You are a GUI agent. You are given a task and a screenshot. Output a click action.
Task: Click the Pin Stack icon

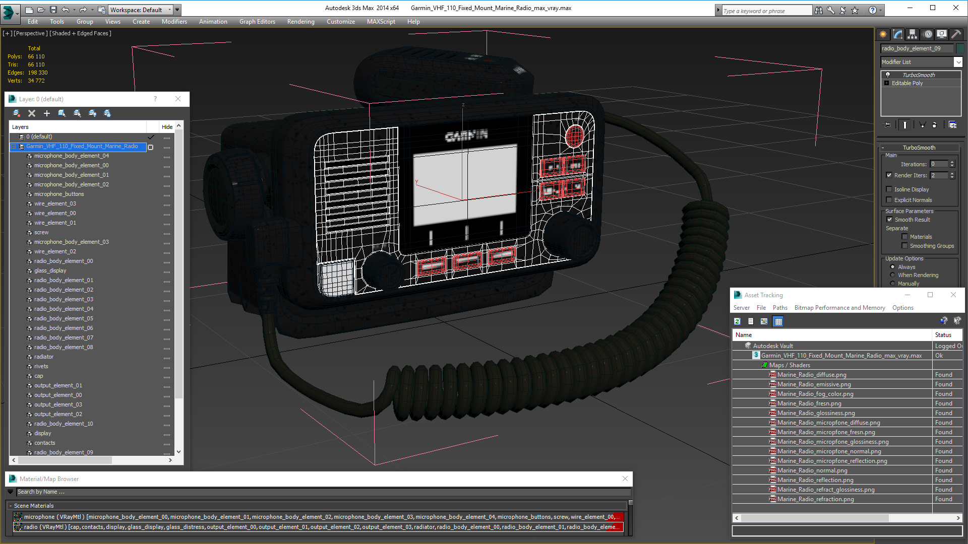click(x=887, y=125)
